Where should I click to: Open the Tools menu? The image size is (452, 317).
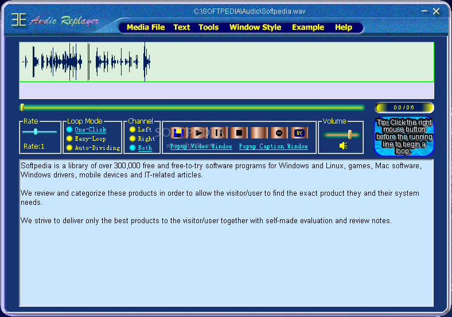point(208,27)
